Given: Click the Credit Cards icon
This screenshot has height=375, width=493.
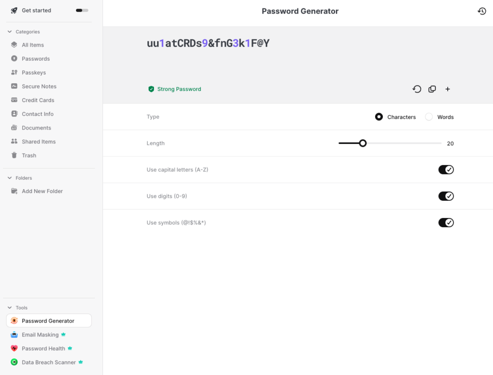Looking at the screenshot, I should click(14, 100).
